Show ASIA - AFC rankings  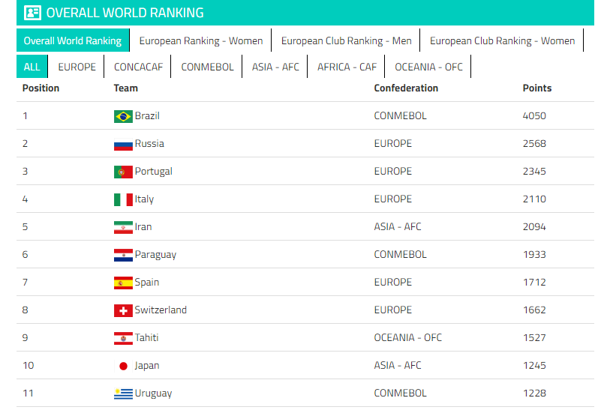275,67
